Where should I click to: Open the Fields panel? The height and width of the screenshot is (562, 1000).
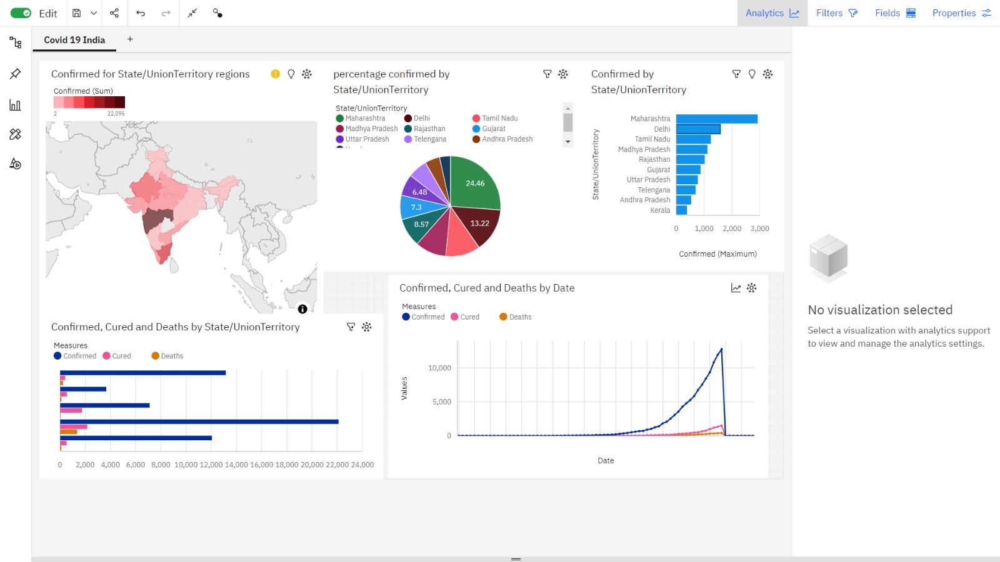point(895,12)
